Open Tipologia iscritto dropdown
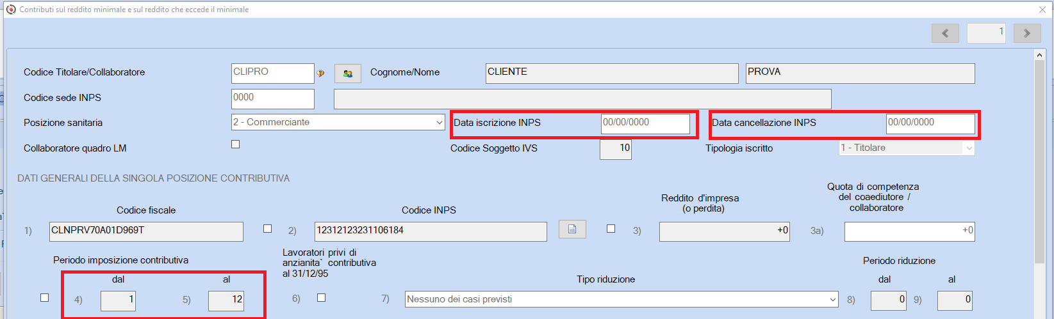The width and height of the screenshot is (1054, 319). [x=907, y=148]
